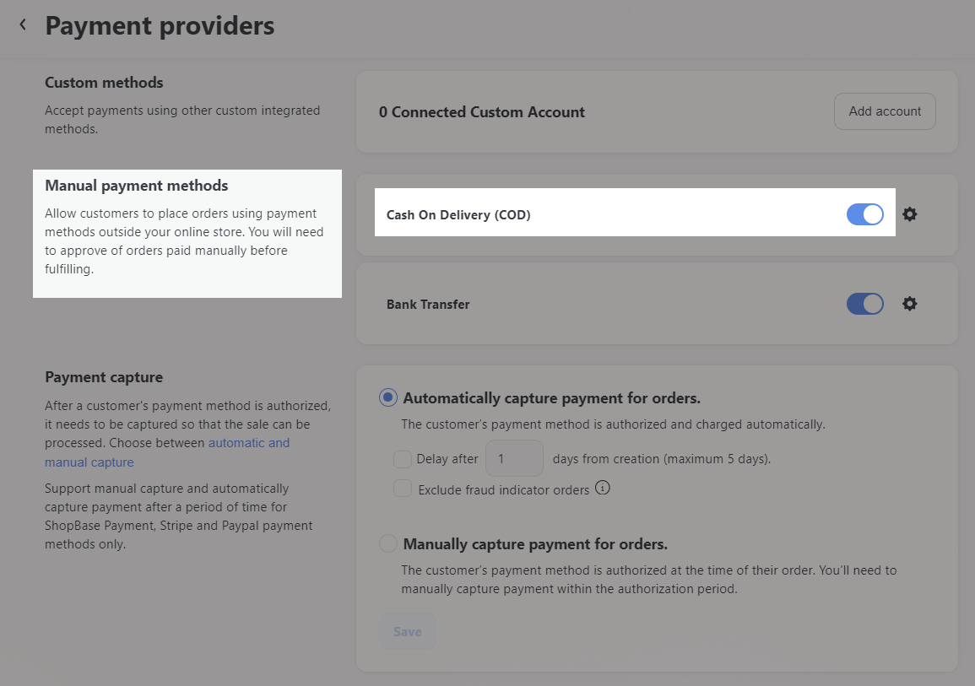Toggle the Bank Transfer switch

click(x=865, y=304)
